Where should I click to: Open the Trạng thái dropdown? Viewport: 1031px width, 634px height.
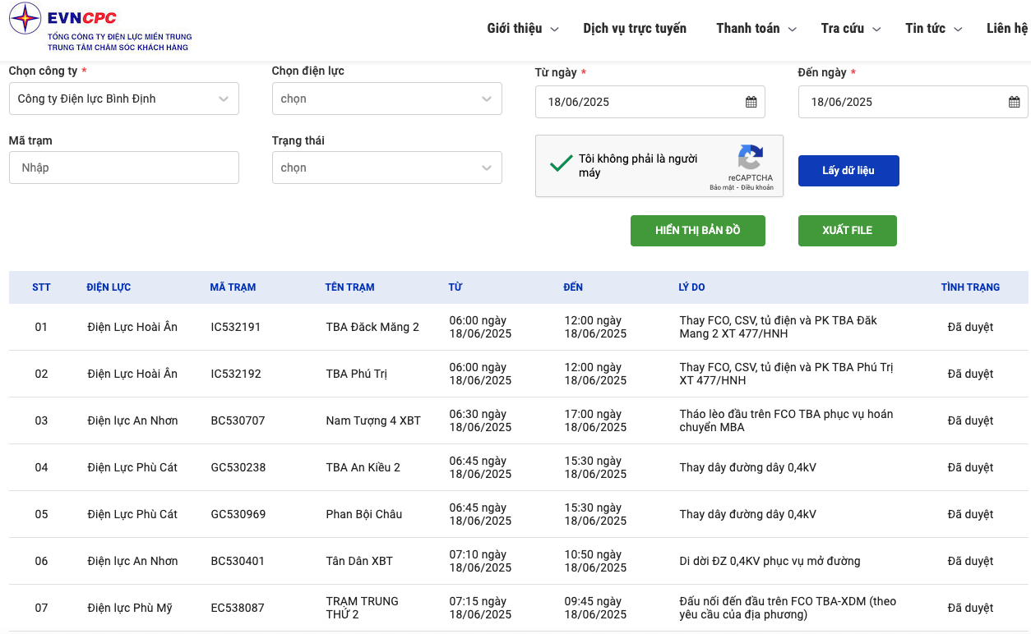click(386, 168)
